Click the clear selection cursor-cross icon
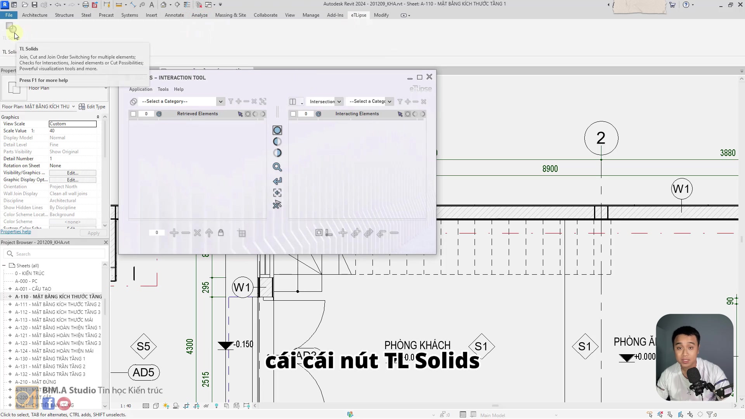This screenshot has width=745, height=419. pos(277,205)
